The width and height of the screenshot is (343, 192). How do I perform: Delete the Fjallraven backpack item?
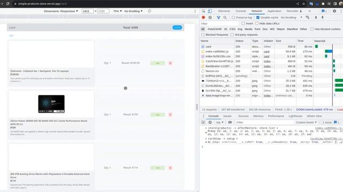170,63
